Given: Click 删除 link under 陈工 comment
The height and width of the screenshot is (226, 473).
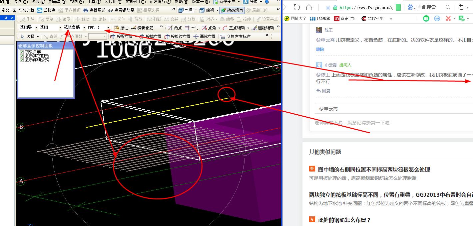Looking at the screenshot, I should [x=320, y=49].
